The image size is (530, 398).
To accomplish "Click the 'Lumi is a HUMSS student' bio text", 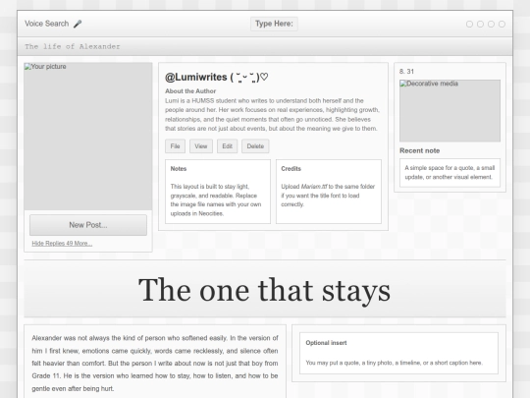I will pos(273,115).
